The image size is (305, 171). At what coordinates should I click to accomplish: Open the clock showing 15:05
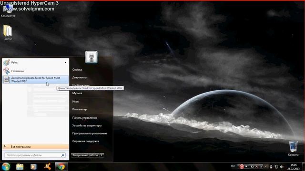tap(294, 167)
